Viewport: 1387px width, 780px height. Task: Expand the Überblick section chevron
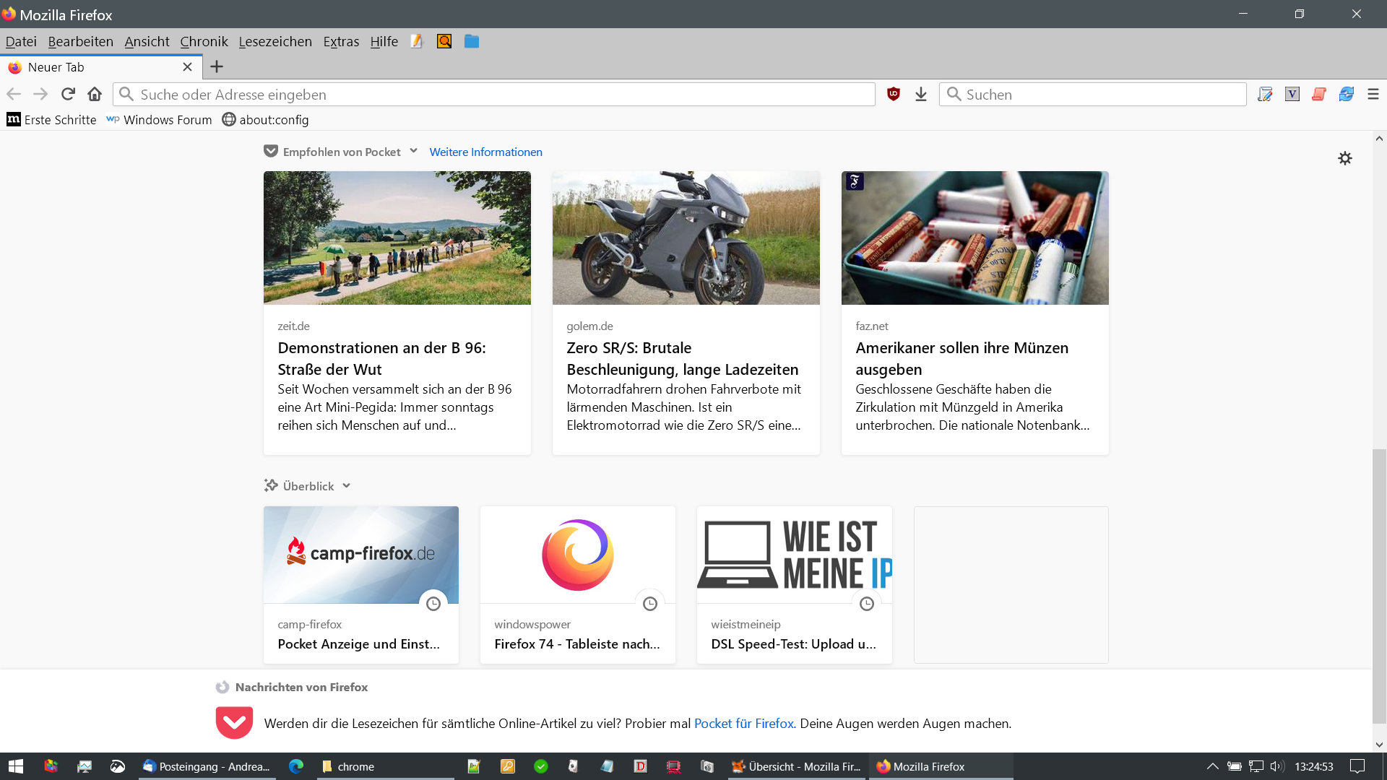pos(347,486)
